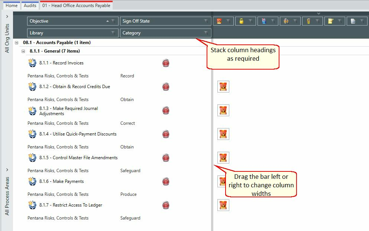The image size is (369, 231).
Task: Expand the All Org Units side panel
Action: click(7, 16)
